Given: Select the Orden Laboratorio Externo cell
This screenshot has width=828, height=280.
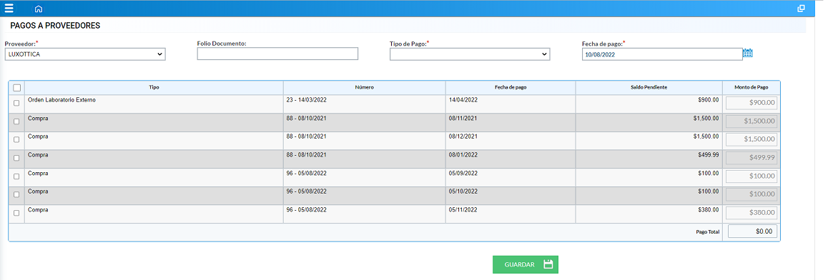Looking at the screenshot, I should pyautogui.click(x=154, y=104).
